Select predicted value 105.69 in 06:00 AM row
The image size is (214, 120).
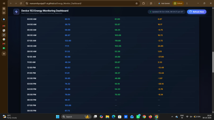click(x=118, y=35)
